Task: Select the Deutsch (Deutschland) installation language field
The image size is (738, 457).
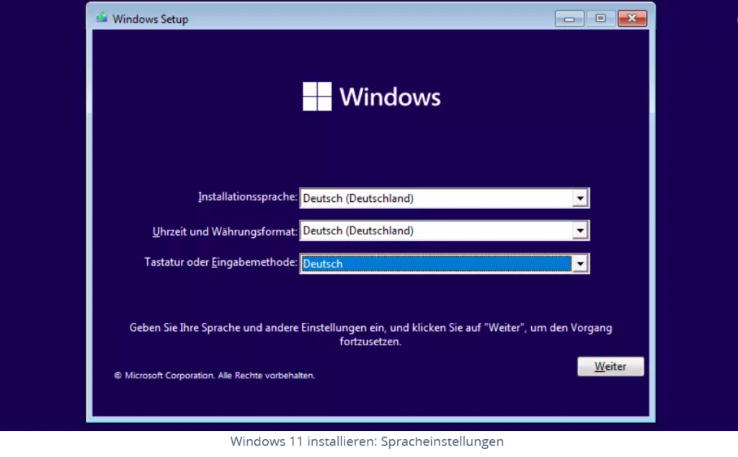Action: point(432,198)
